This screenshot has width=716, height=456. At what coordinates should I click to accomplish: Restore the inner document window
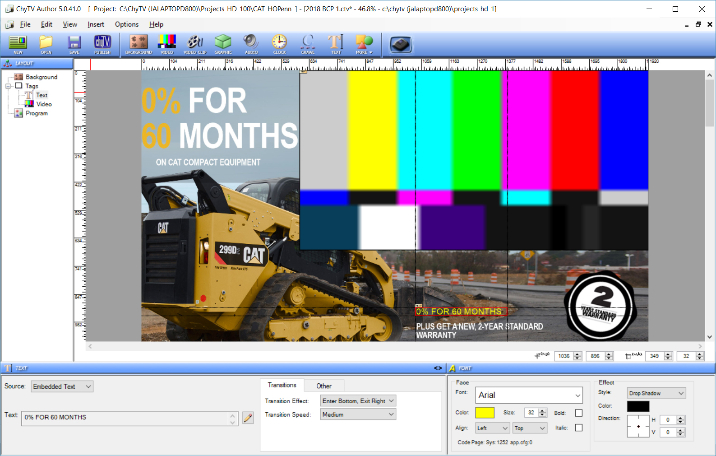coord(698,24)
